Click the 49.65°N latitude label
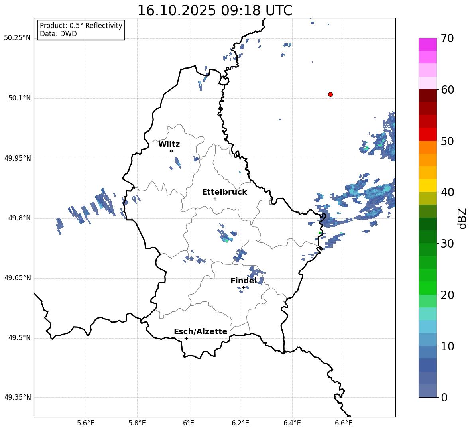This screenshot has height=431, width=472. click(18, 278)
